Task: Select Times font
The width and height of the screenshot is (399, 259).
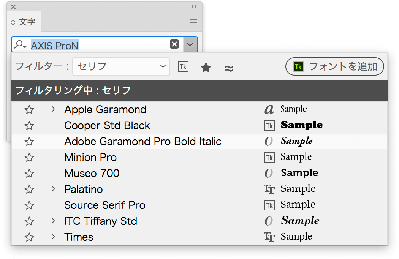Action: [x=79, y=237]
